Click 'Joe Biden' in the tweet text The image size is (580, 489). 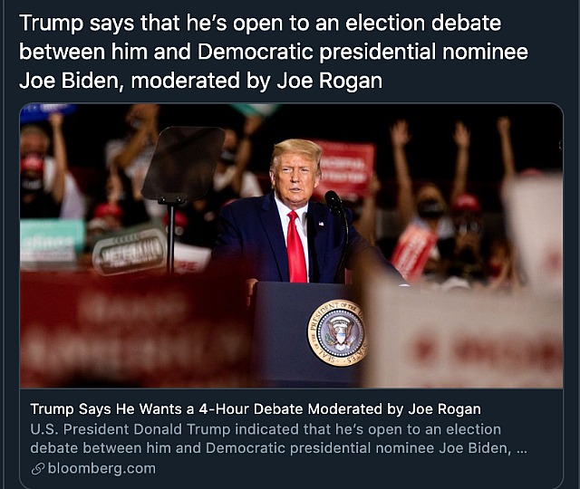69,81
